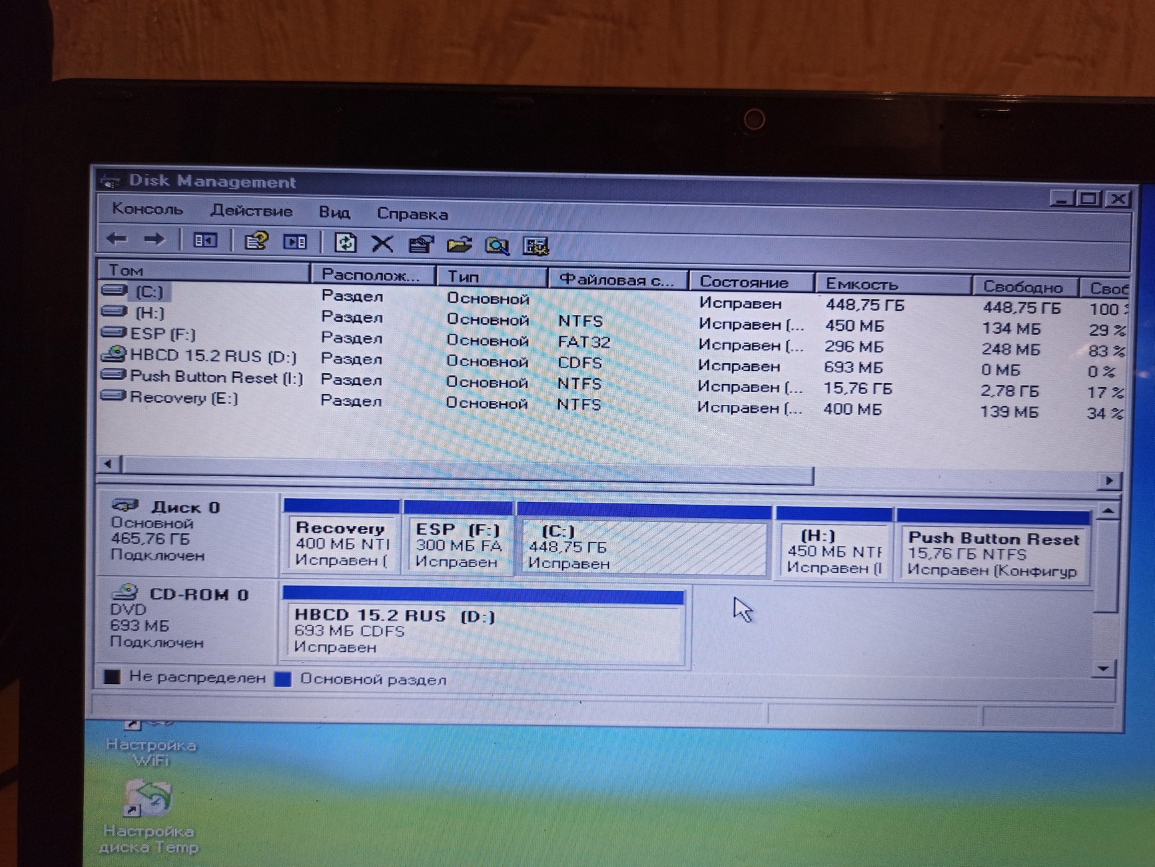Click the Open folder icon in toolbar
Image resolution: width=1155 pixels, height=867 pixels.
[x=459, y=245]
